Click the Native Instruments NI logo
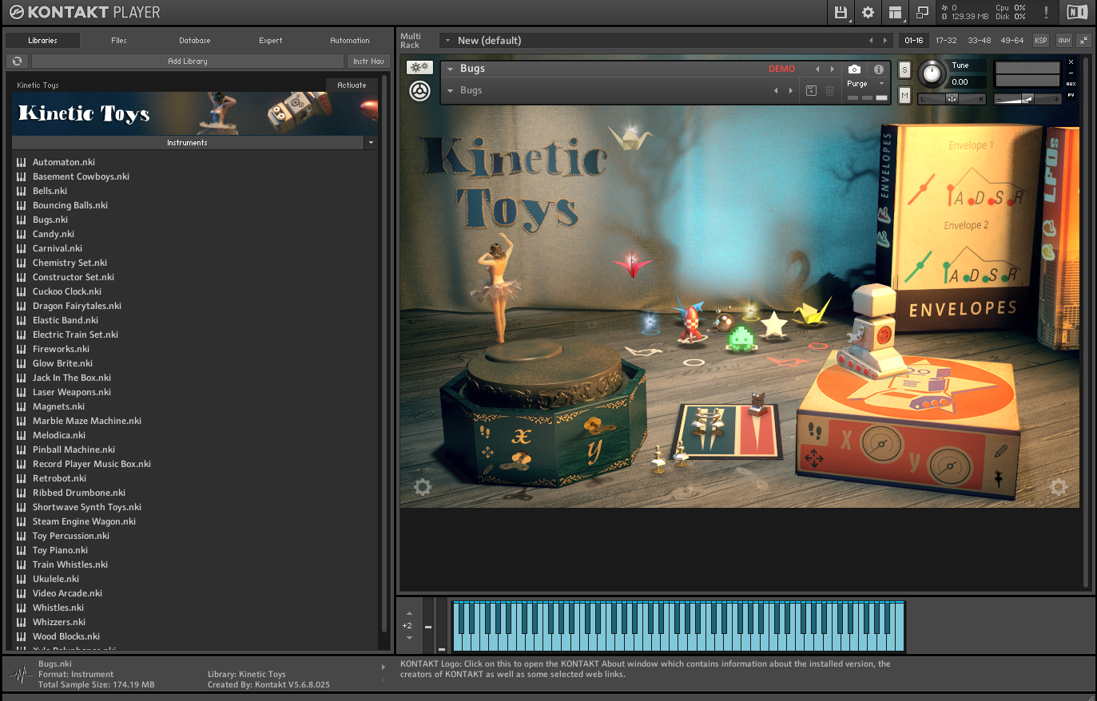The height and width of the screenshot is (701, 1097). pyautogui.click(x=1077, y=12)
